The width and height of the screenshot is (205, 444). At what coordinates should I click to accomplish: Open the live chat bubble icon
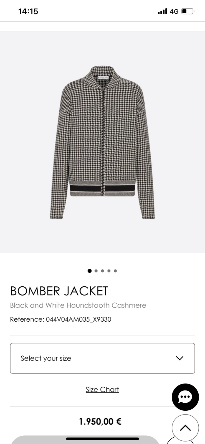(185, 397)
